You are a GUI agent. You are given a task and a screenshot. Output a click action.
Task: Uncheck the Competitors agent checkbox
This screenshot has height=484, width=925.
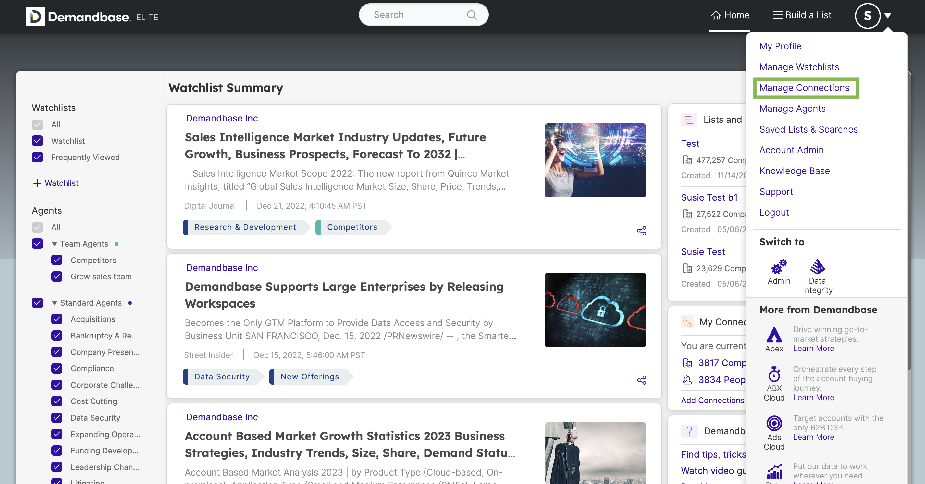pyautogui.click(x=57, y=260)
